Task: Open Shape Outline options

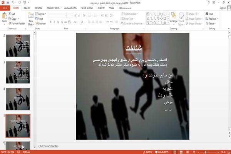Action: (x=194, y=19)
